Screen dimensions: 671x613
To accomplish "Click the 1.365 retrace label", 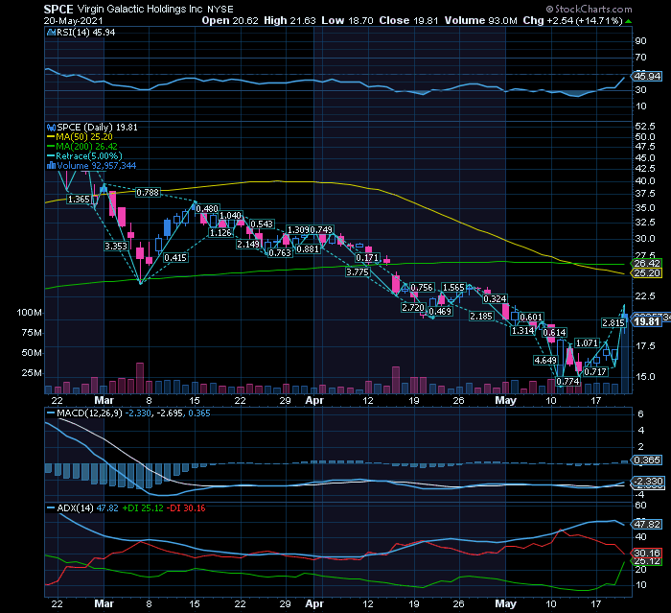I will coord(79,200).
